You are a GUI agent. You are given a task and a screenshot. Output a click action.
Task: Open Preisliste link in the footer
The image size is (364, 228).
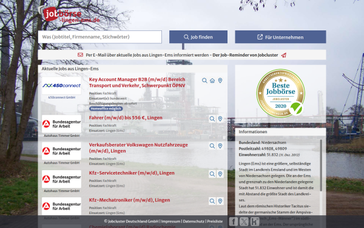coord(215,221)
